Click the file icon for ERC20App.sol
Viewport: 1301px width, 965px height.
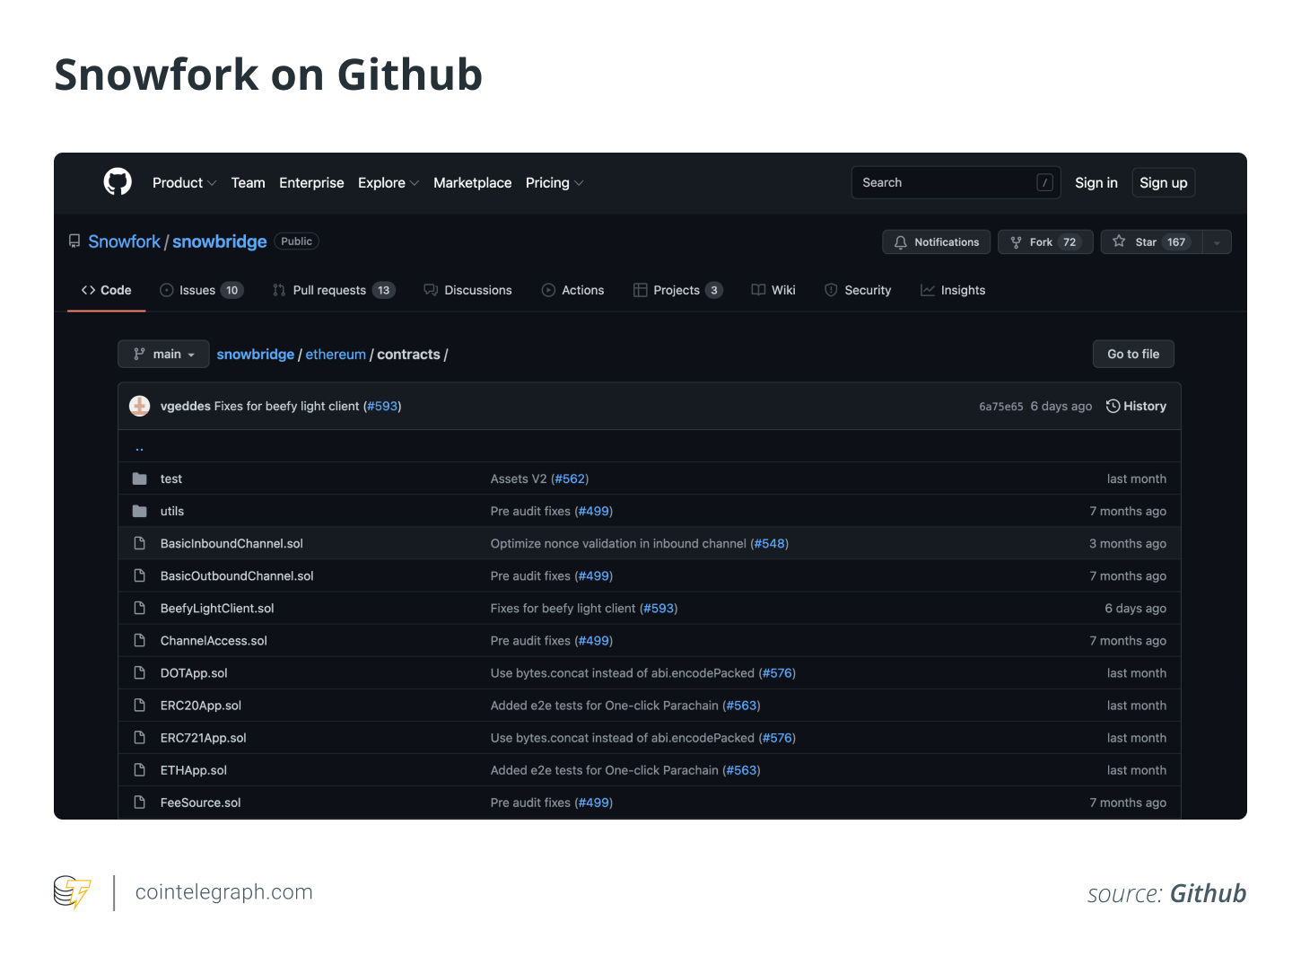140,705
